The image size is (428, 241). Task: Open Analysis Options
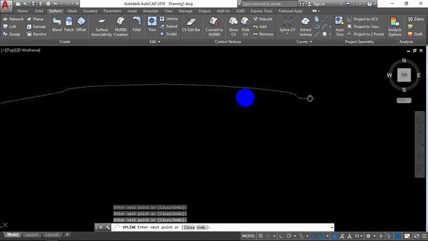pyautogui.click(x=395, y=27)
